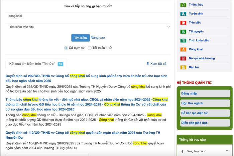The image size is (234, 156).
Task: Click the Bán trú building icon
Action: tap(184, 67)
